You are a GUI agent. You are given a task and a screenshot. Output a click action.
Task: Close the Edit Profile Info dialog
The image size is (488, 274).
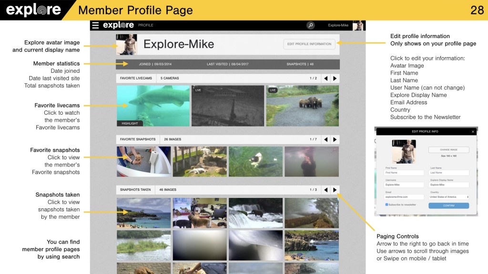pos(473,131)
